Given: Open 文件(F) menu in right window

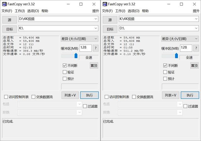Looking at the screenshot, I should 107,11.
